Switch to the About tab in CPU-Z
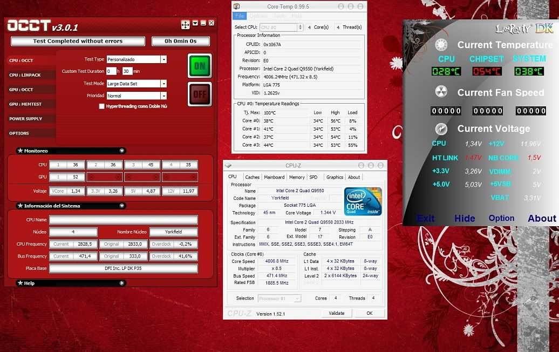Screen dimensions: 559x352 click(x=354, y=177)
